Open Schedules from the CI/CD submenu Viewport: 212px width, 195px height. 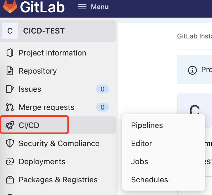click(x=150, y=180)
